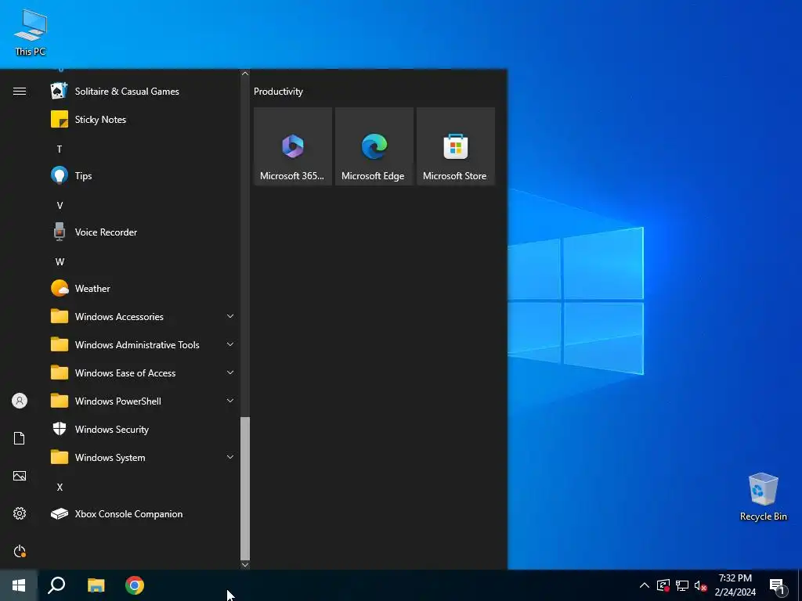Open the Tips app
The width and height of the screenshot is (802, 601).
click(143, 176)
